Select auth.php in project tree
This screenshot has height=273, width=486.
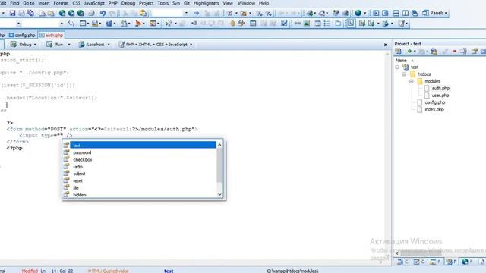click(440, 88)
